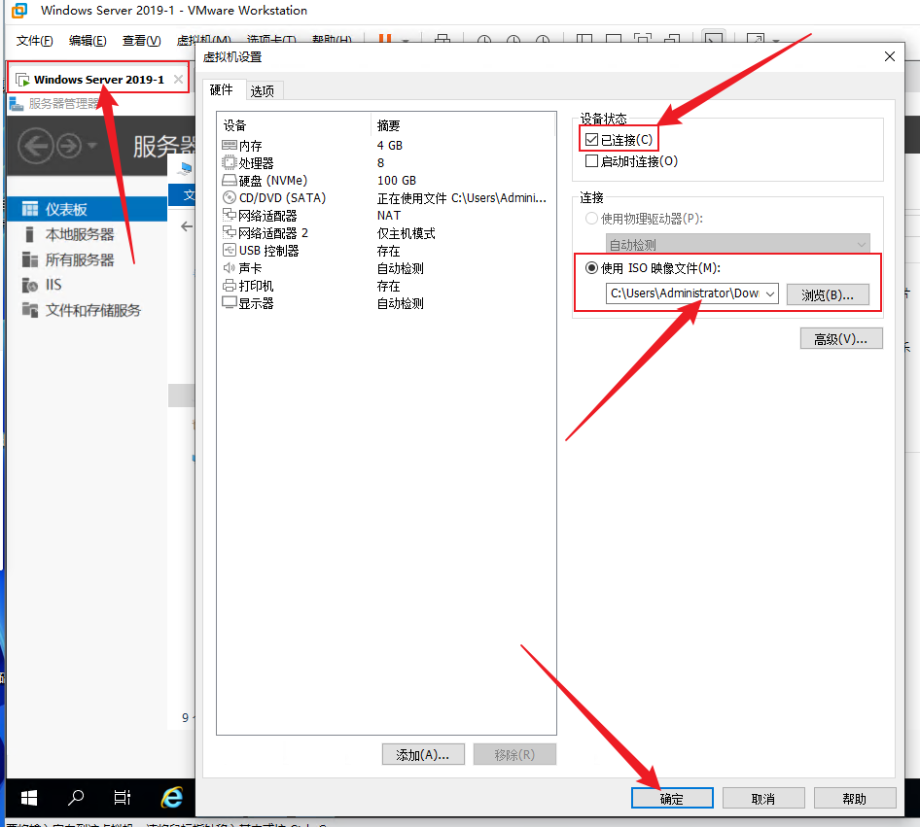920x827 pixels.
Task: Select the 打印机 printer device row
Action: tap(385, 286)
